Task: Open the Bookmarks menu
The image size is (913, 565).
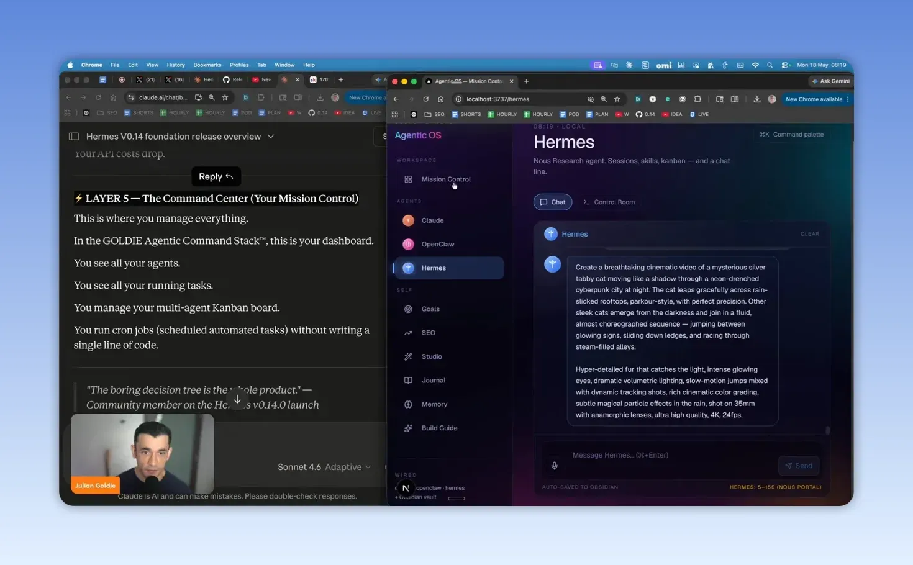Action: tap(207, 65)
